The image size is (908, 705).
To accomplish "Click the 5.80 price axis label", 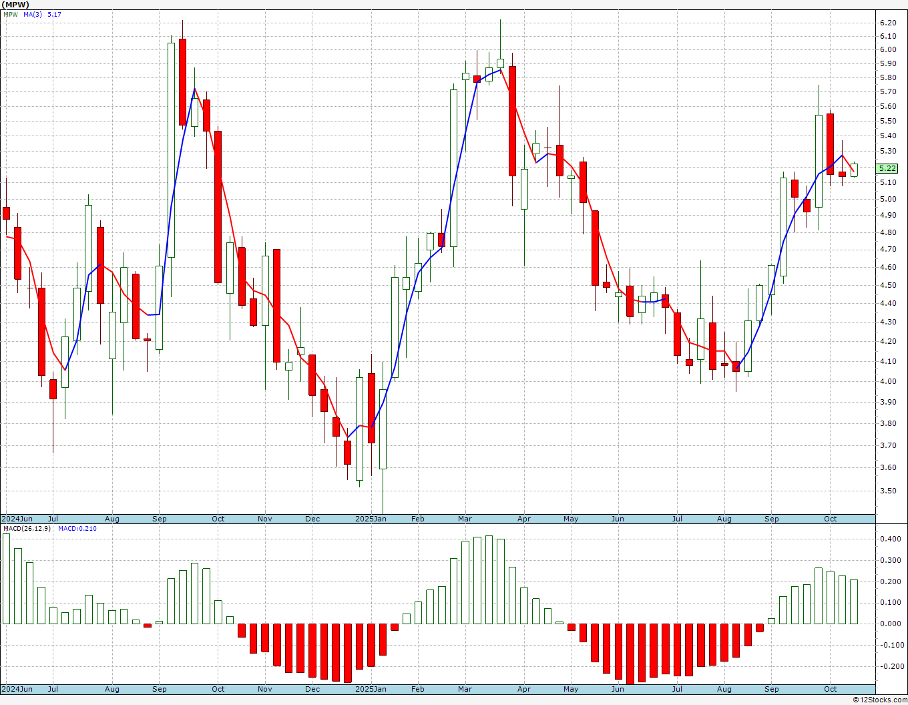I will pyautogui.click(x=888, y=78).
